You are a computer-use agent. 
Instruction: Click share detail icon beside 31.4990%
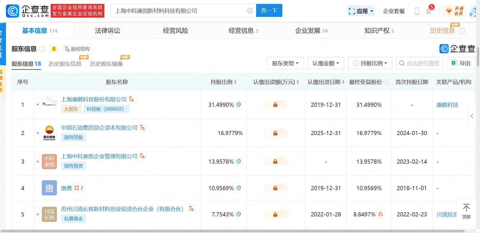pyautogui.click(x=239, y=104)
